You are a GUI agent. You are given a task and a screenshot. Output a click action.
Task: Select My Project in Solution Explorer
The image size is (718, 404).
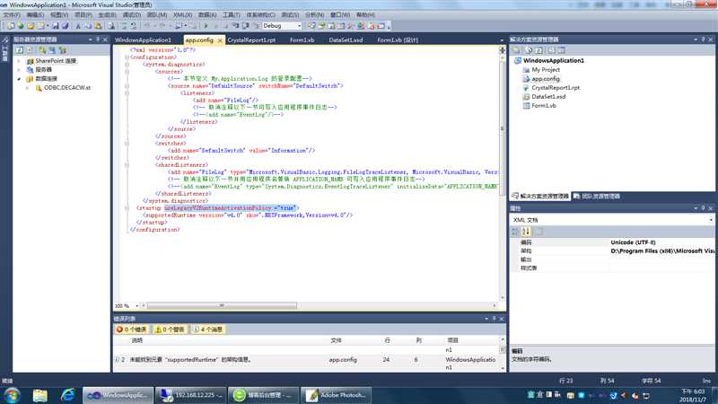(x=546, y=70)
